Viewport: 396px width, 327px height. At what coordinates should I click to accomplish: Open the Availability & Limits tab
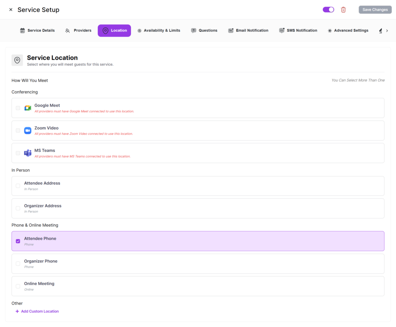159,30
